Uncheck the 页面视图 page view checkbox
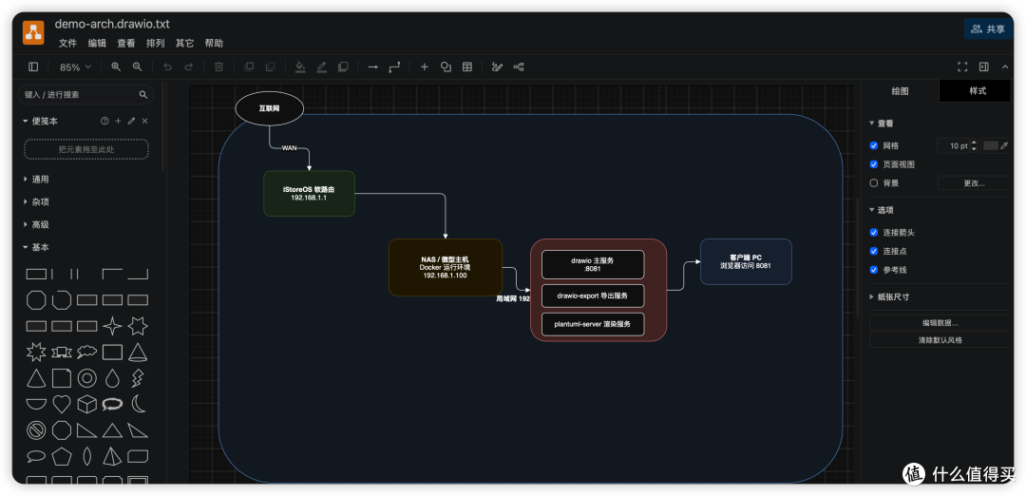This screenshot has width=1026, height=496. [874, 164]
